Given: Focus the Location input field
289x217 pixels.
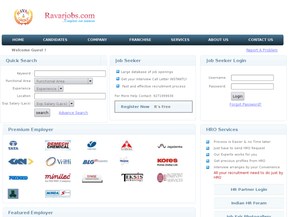Looking at the screenshot, I should click(70, 96).
